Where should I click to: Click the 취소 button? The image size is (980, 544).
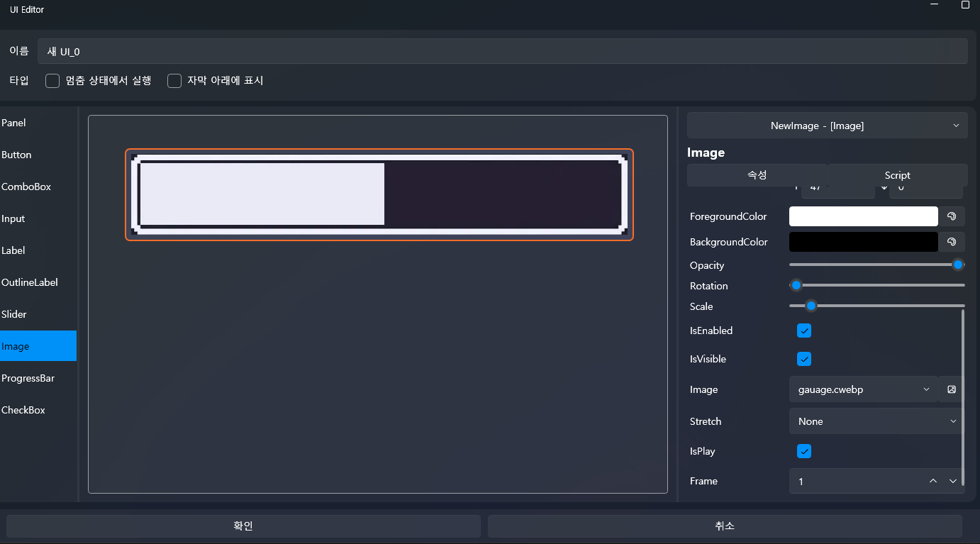[x=724, y=526]
